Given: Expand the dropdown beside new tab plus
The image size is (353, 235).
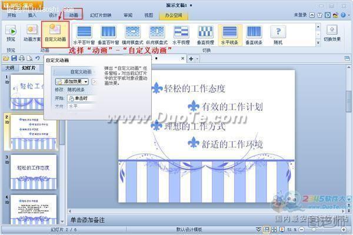Looking at the screenshot, I should tap(197, 59).
